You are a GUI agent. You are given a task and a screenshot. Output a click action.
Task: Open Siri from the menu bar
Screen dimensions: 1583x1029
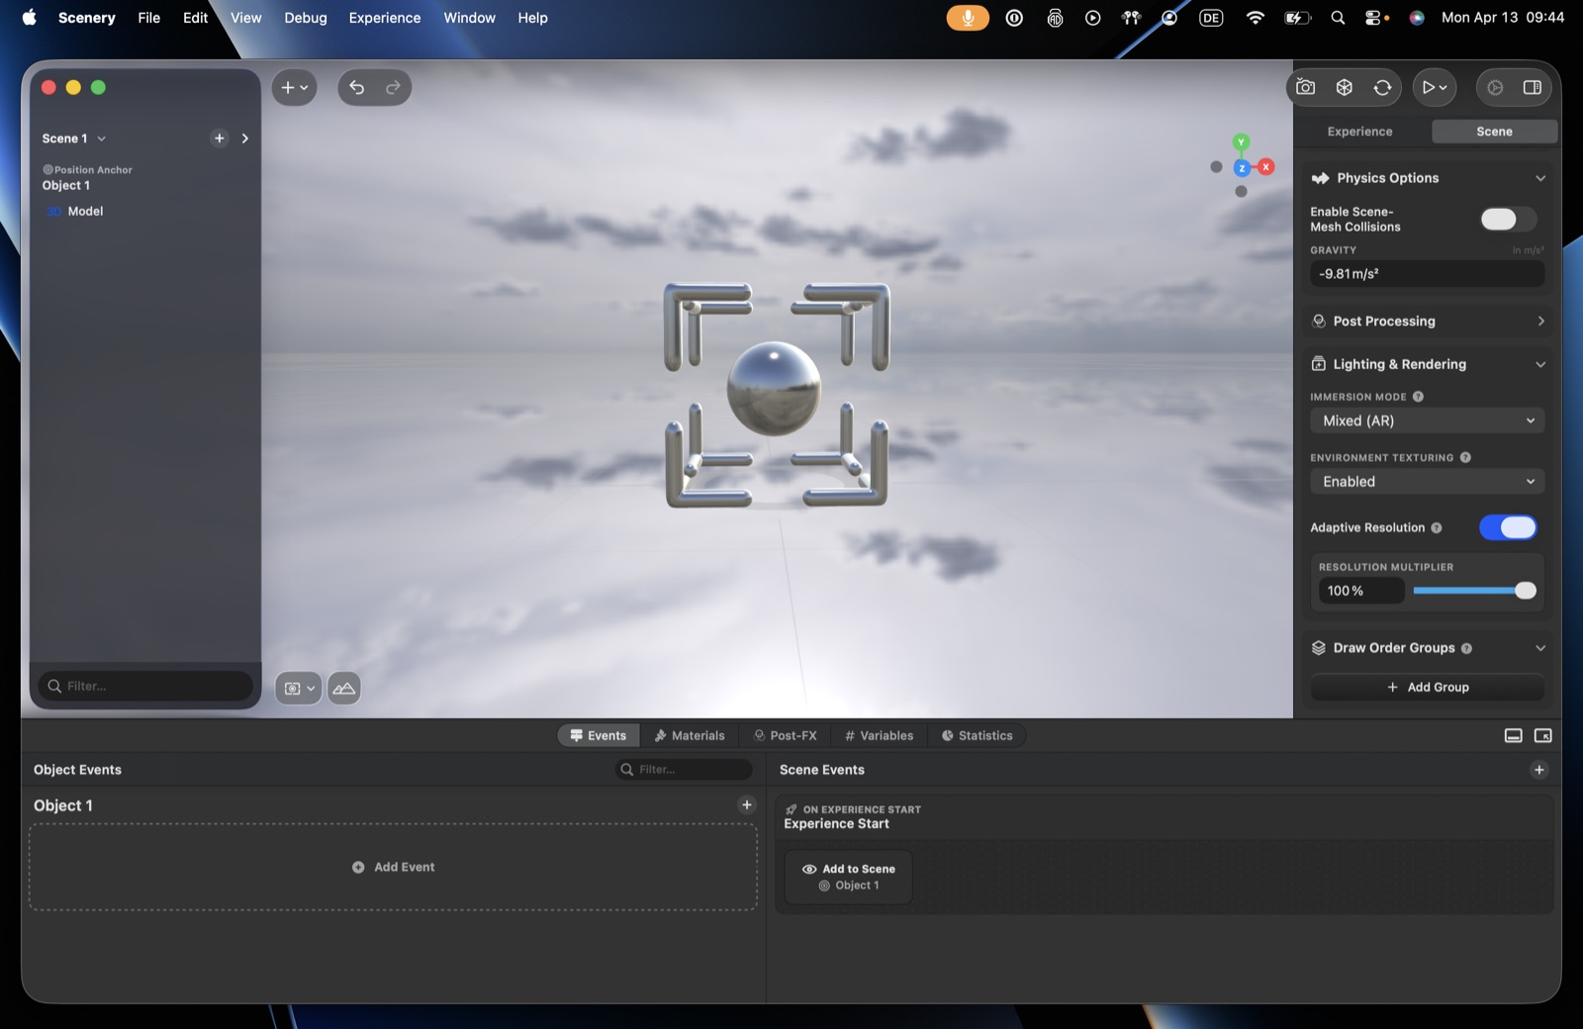click(x=1417, y=18)
